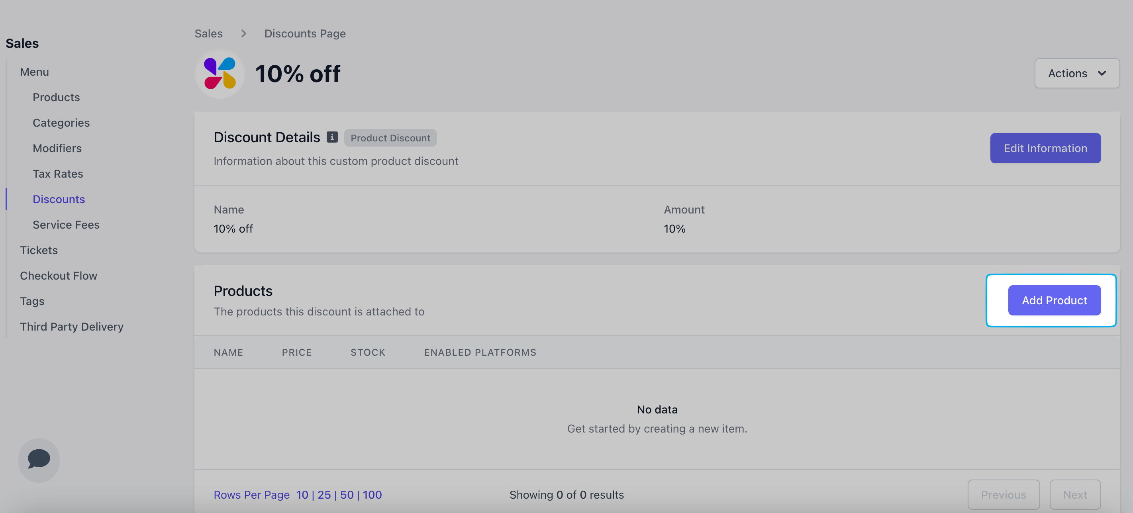Go to Categories in sidebar
The image size is (1133, 513).
(61, 123)
